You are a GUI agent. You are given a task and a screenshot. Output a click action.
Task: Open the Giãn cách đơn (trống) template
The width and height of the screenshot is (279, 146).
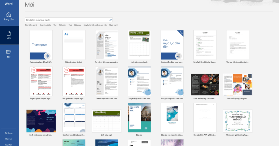pyautogui.click(x=74, y=45)
